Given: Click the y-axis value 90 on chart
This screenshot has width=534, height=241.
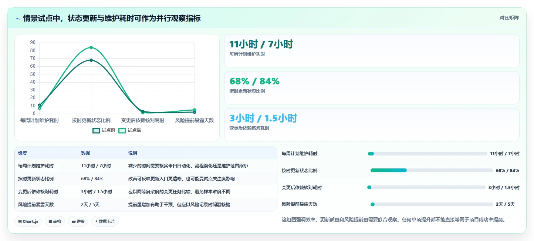Looking at the screenshot, I should 33,43.
